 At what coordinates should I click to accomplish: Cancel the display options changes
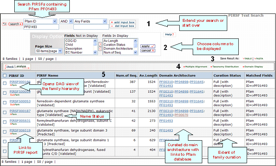tap(147, 51)
